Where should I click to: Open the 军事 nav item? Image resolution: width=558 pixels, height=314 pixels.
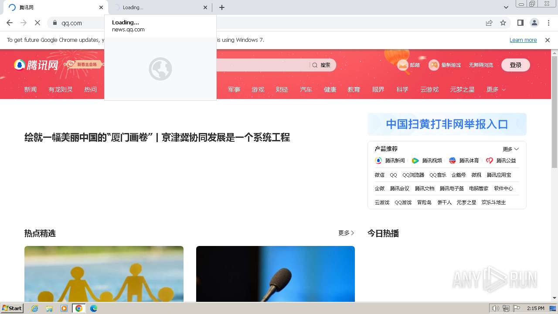point(234,89)
